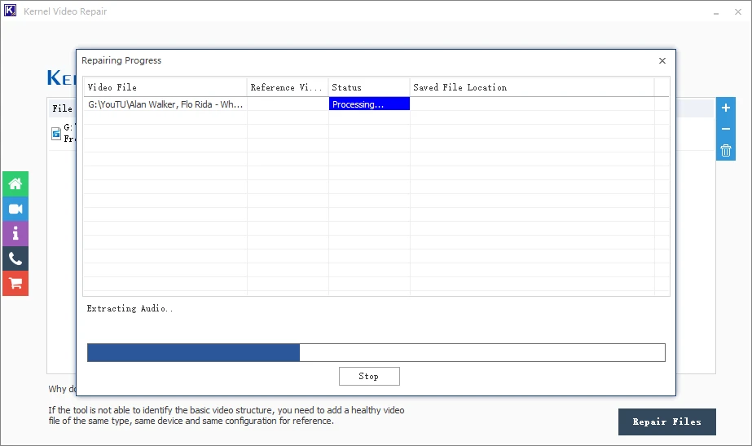Click the blue Processing status cell
Image resolution: width=752 pixels, height=446 pixels.
[x=369, y=104]
